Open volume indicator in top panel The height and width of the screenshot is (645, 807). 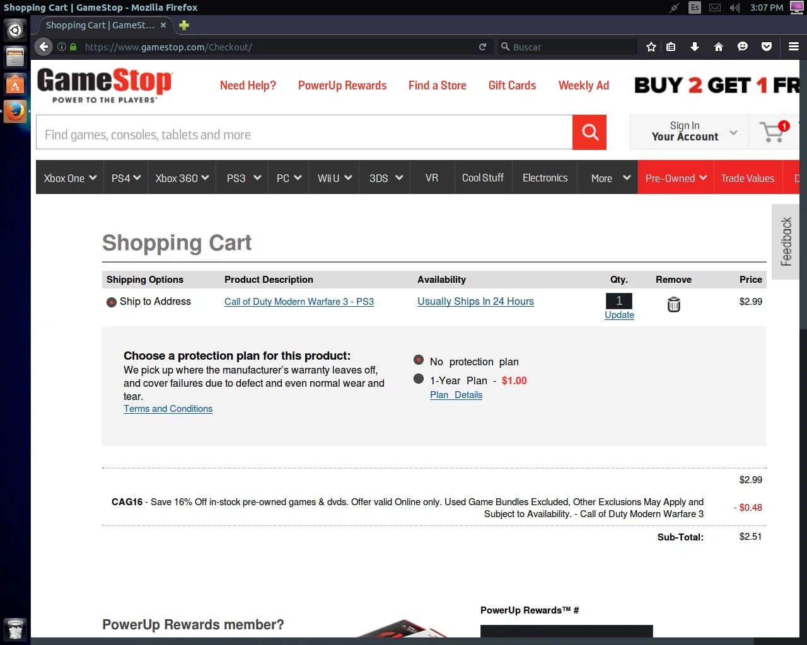[x=734, y=8]
